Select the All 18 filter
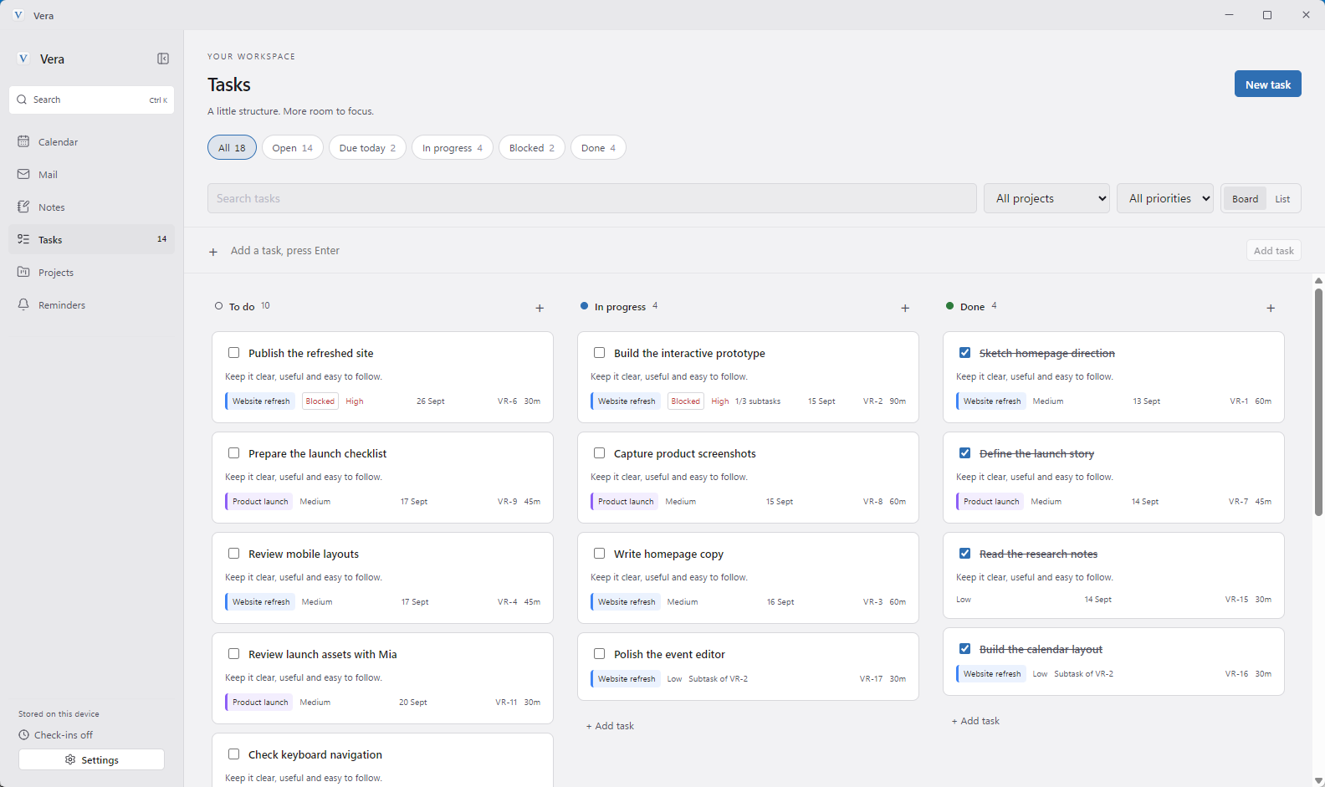This screenshot has height=787, width=1325. [232, 147]
